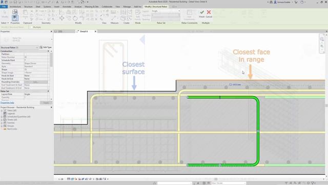The width and height of the screenshot is (328, 185).
Task: Click the Modify arrow tool
Action: click(5, 13)
